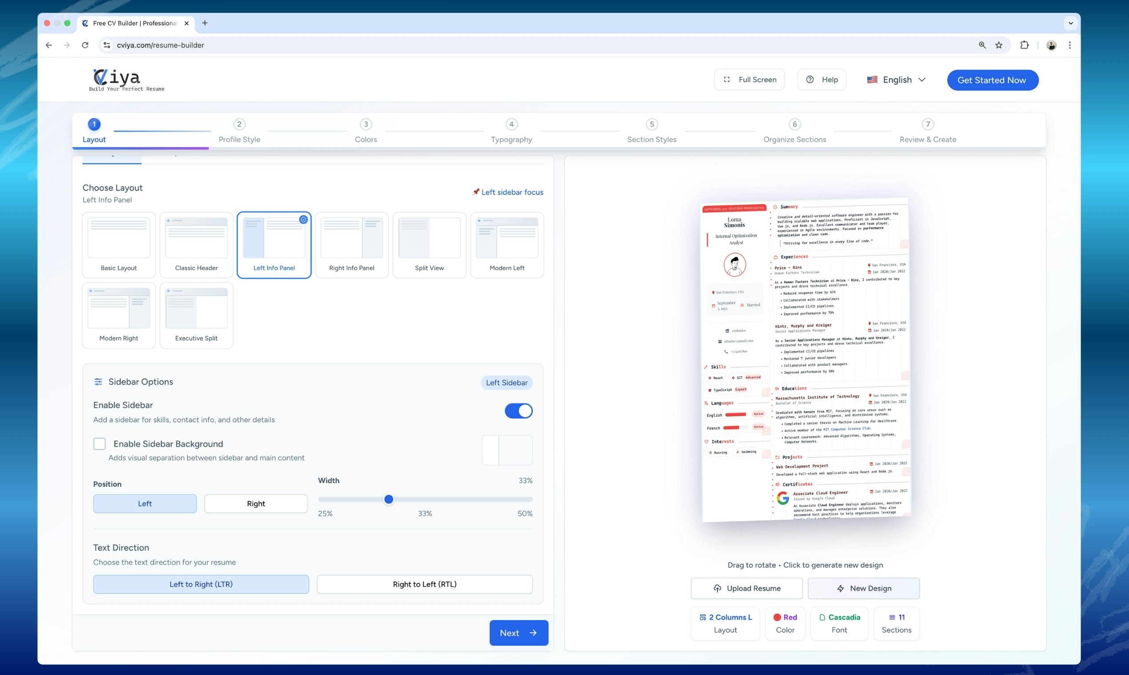Click the zoom magnifier icon in address bar

982,45
